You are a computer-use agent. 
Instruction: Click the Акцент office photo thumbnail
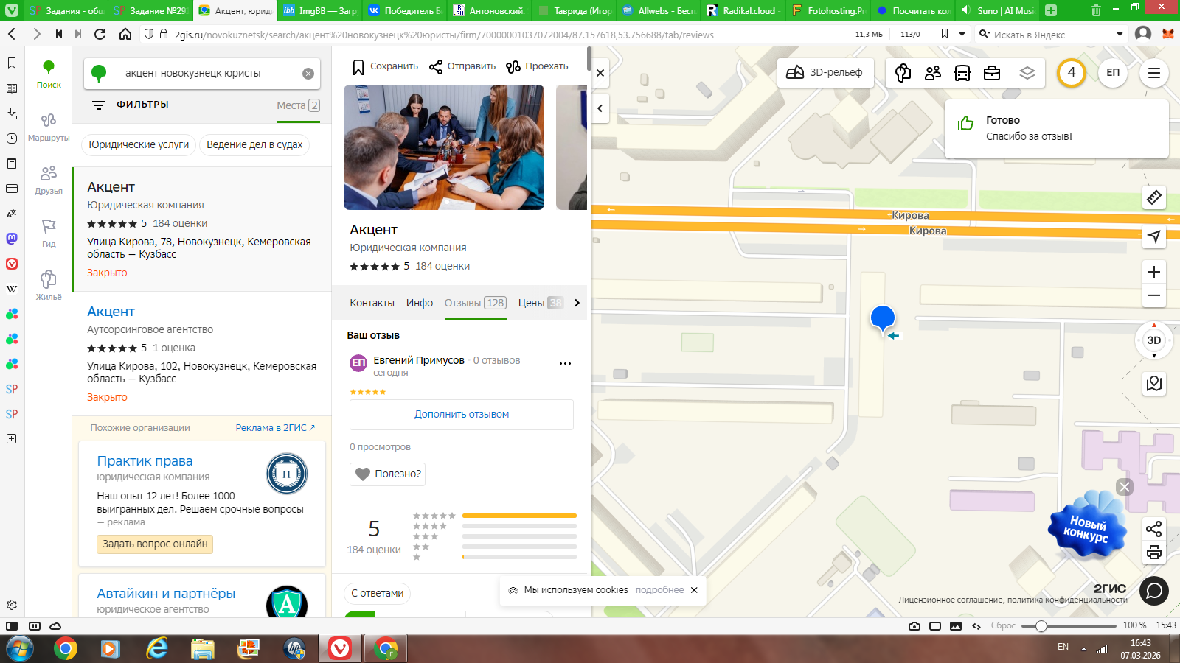[x=444, y=147]
